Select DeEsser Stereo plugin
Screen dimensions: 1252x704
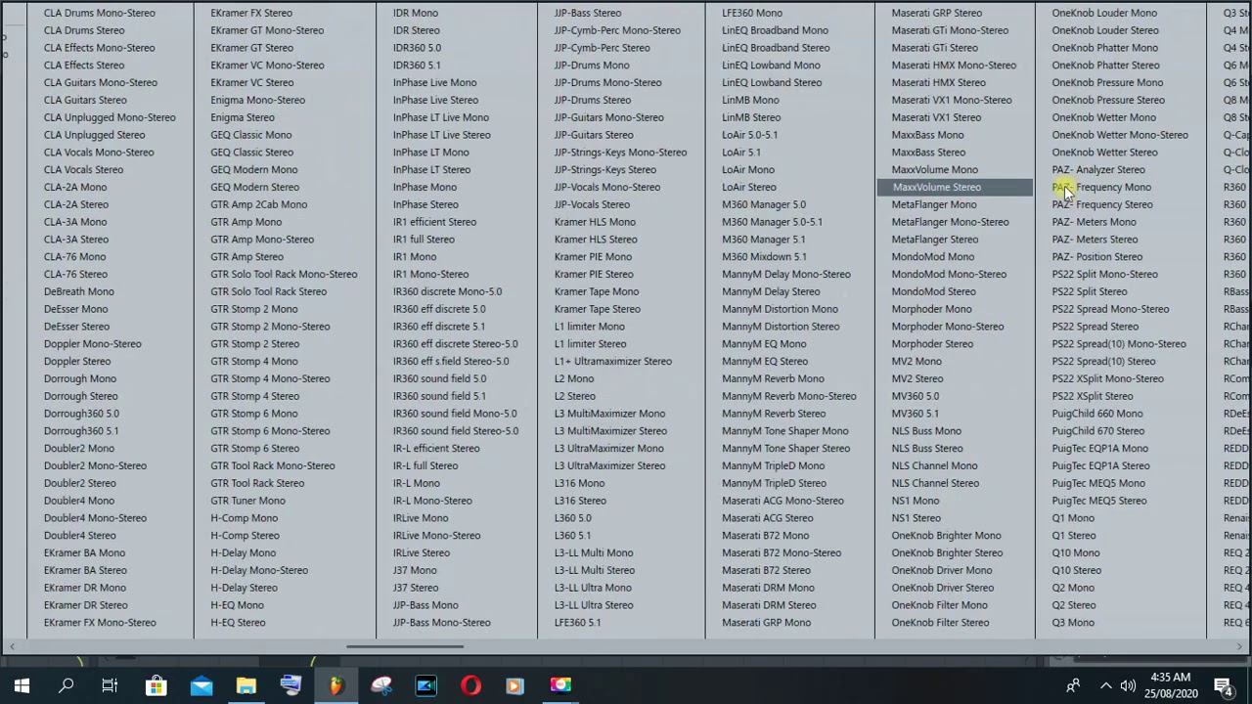point(76,327)
